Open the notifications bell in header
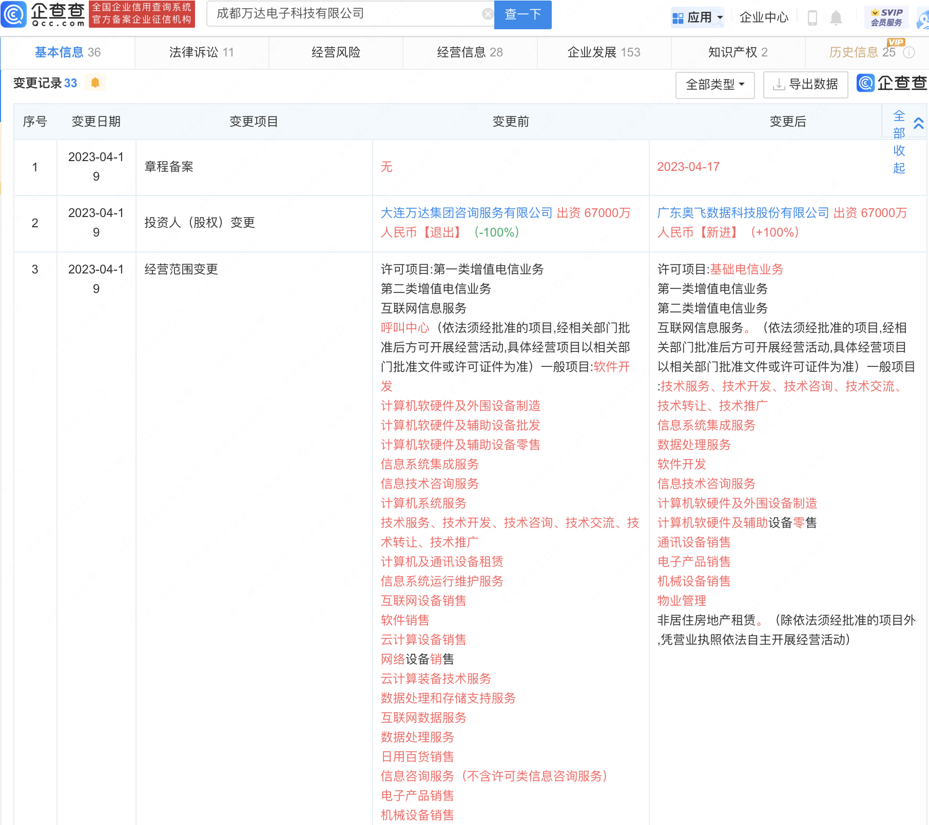The width and height of the screenshot is (929, 825). 836,17
